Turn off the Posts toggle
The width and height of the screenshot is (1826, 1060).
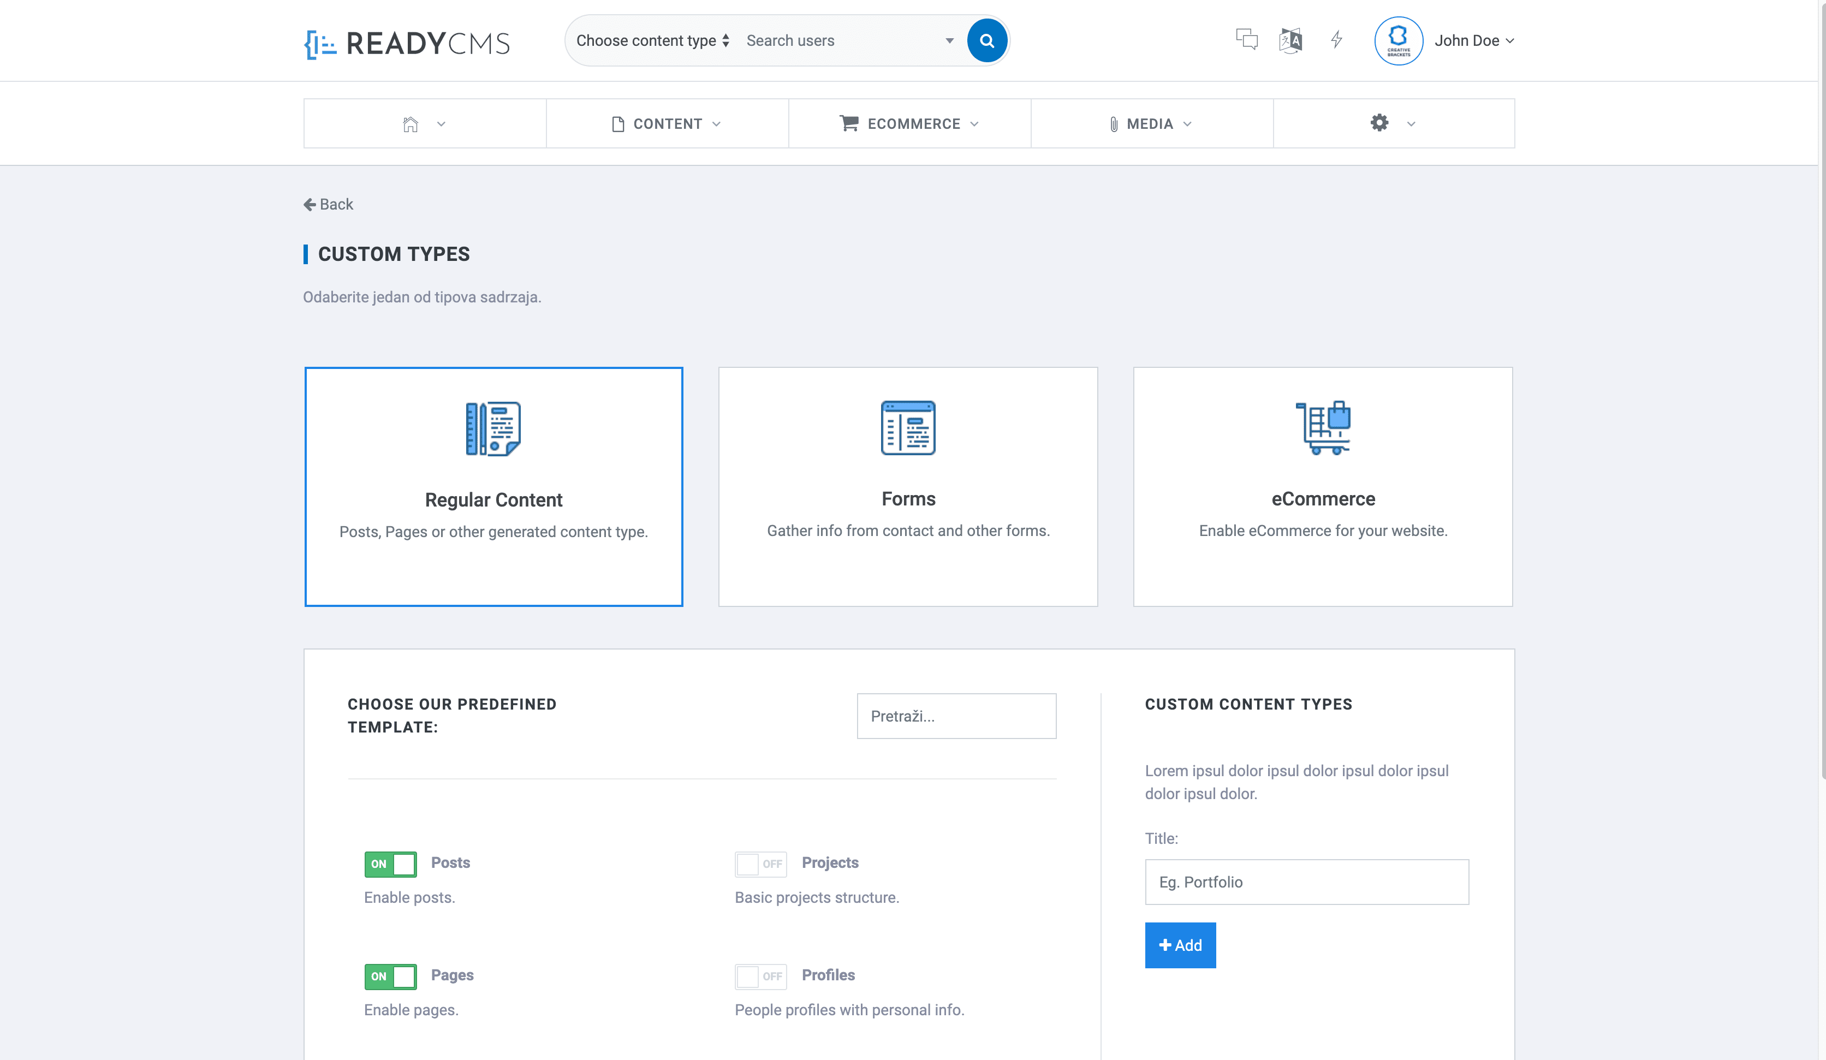pos(390,863)
